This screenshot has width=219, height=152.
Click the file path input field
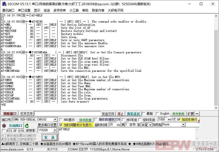pos(68,114)
